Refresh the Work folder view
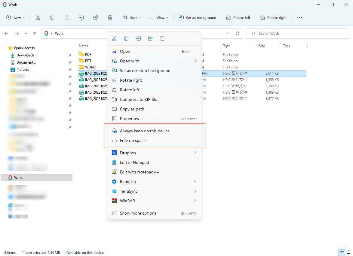Viewport: 353px width, 256px height. pyautogui.click(x=237, y=33)
